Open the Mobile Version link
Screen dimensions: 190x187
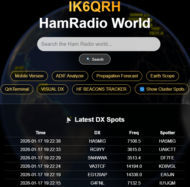(x=29, y=76)
